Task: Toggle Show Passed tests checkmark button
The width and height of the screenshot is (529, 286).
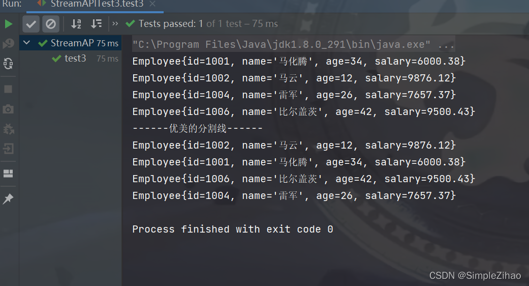Action: point(31,24)
